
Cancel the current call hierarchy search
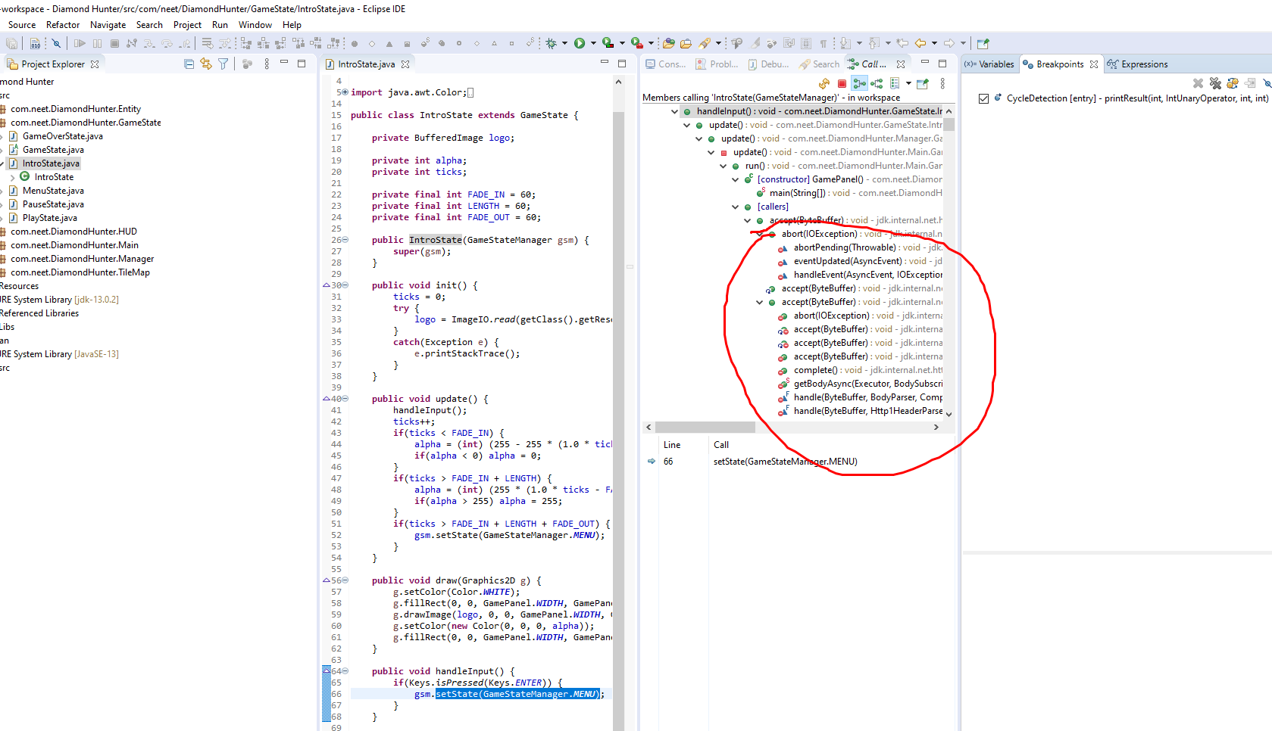[x=842, y=83]
